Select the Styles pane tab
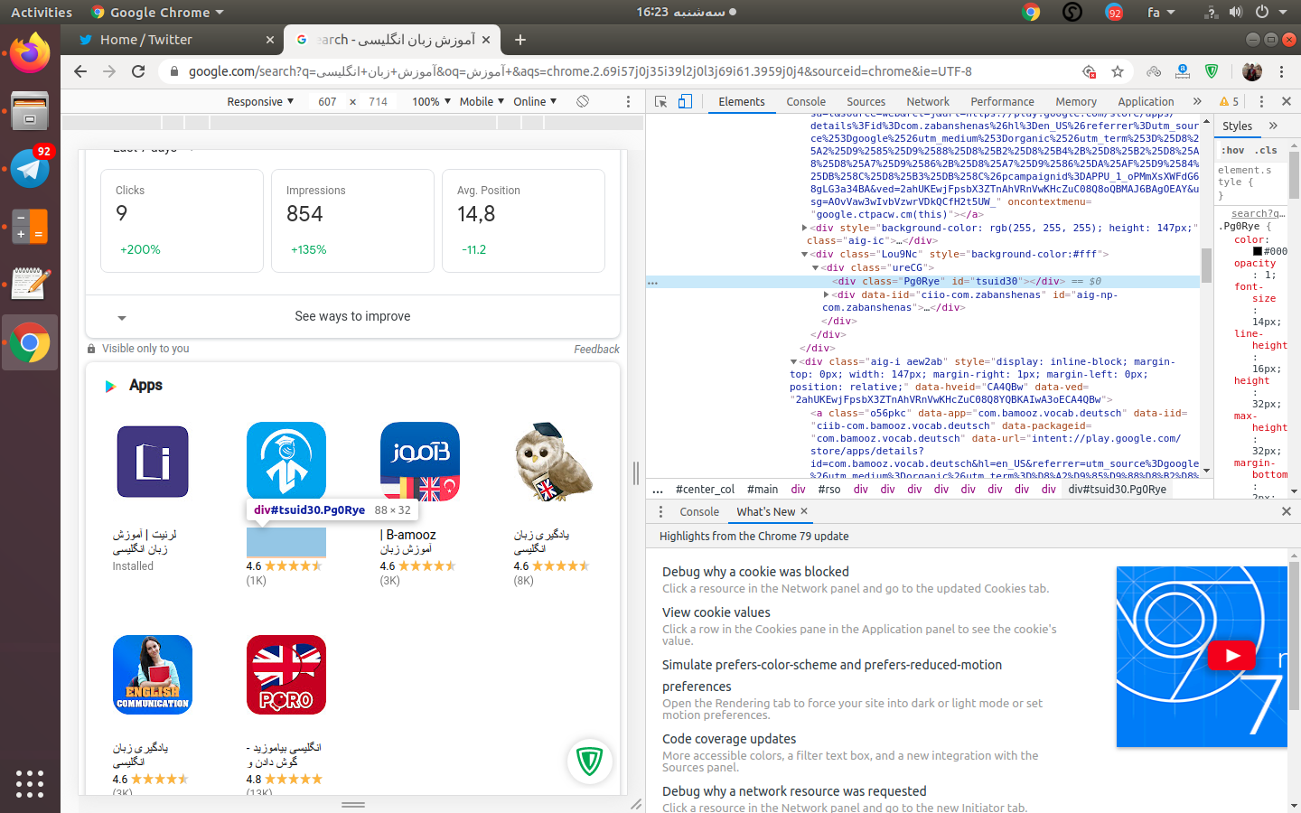Image resolution: width=1301 pixels, height=813 pixels. (1237, 126)
